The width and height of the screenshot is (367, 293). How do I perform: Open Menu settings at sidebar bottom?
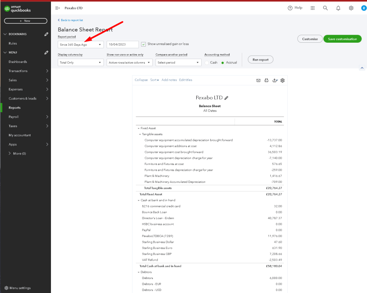pyautogui.click(x=18, y=288)
